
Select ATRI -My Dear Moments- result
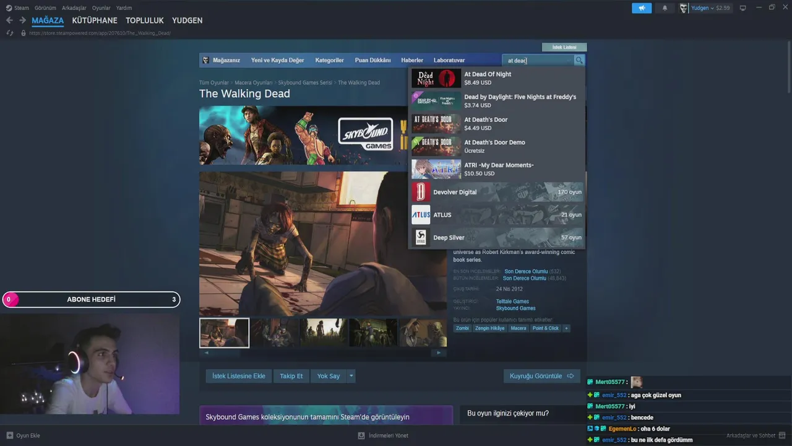coord(497,169)
